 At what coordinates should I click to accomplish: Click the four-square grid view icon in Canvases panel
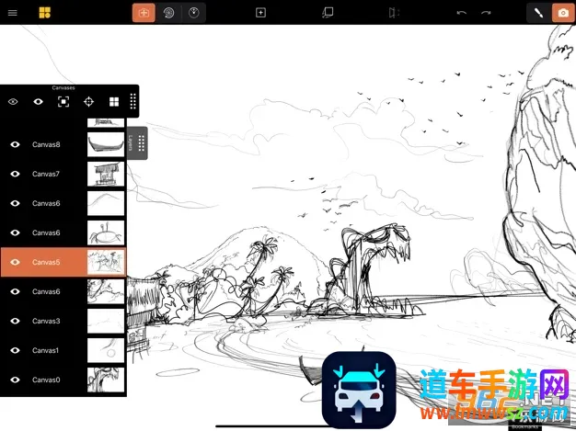coord(114,102)
